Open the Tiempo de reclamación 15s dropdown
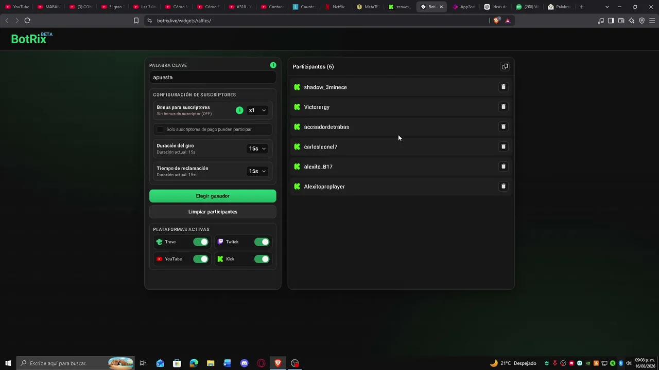This screenshot has width=659, height=370. [x=257, y=171]
